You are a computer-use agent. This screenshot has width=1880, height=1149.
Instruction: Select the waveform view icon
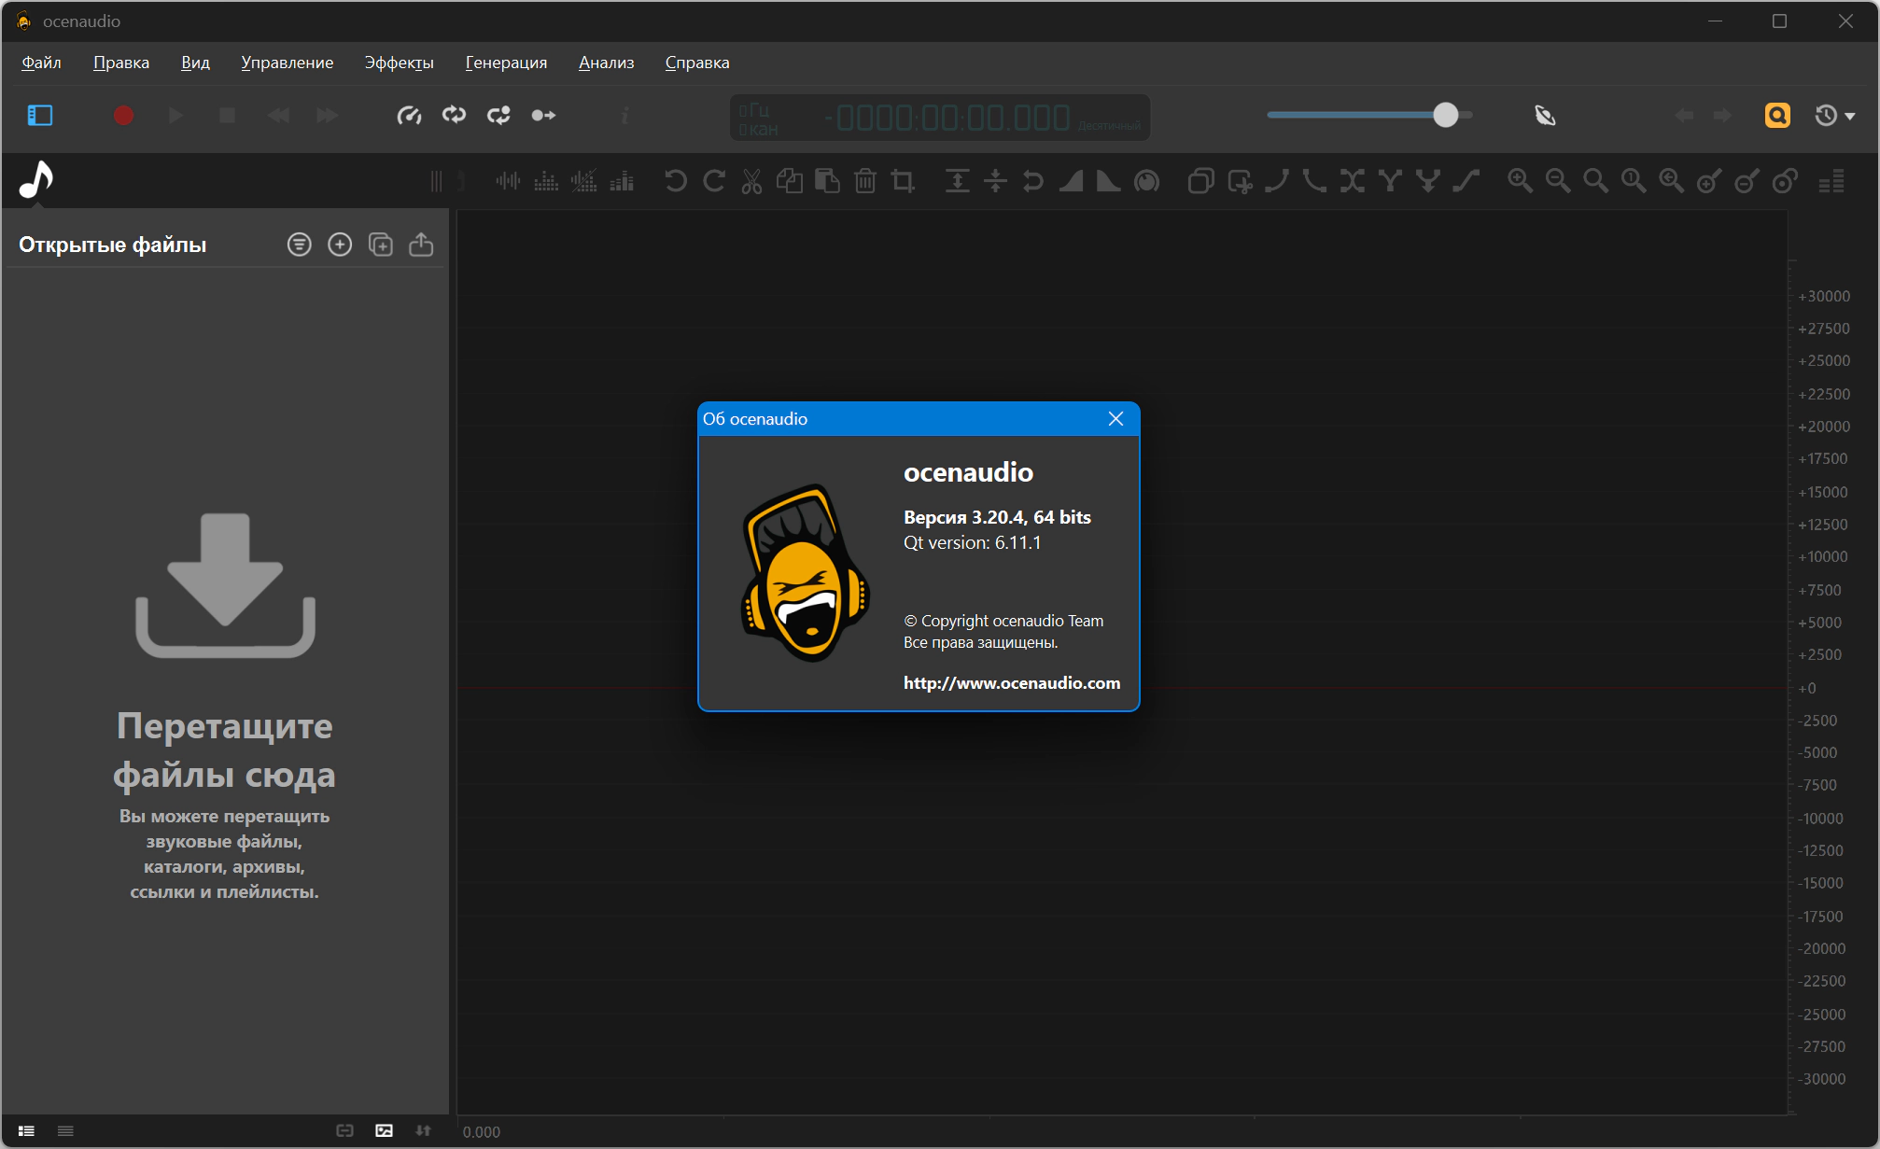pos(508,181)
